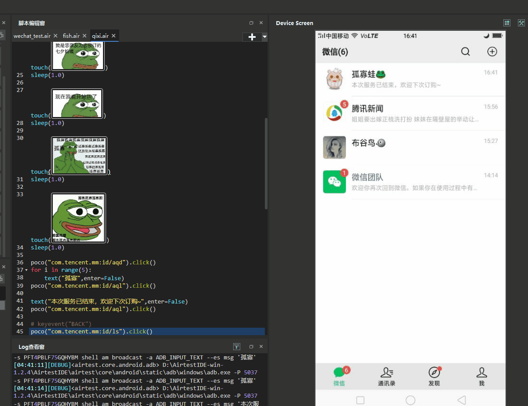Tap the 微信团队 green avatar
The image size is (528, 406).
[x=334, y=182]
